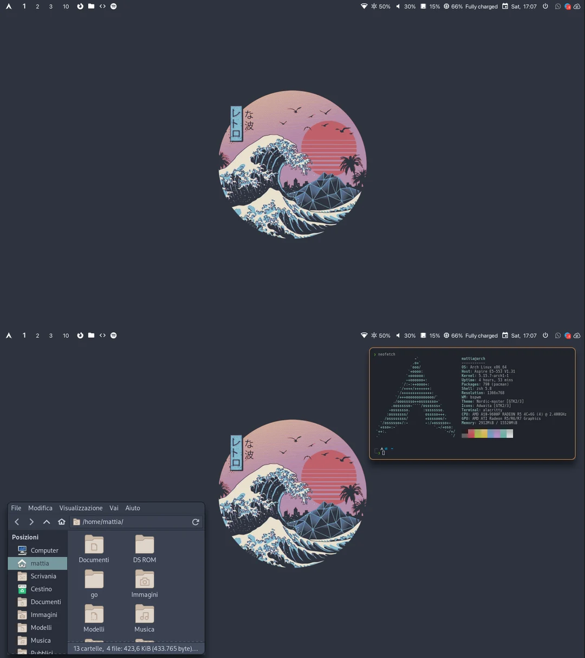Click the power icon on the bar
Screen dimensions: 585x658
click(x=545, y=6)
